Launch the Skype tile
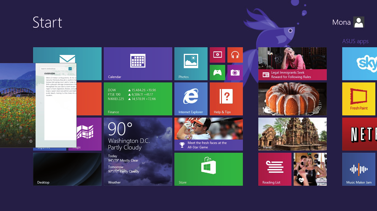This screenshot has width=377, height=211. 360,64
